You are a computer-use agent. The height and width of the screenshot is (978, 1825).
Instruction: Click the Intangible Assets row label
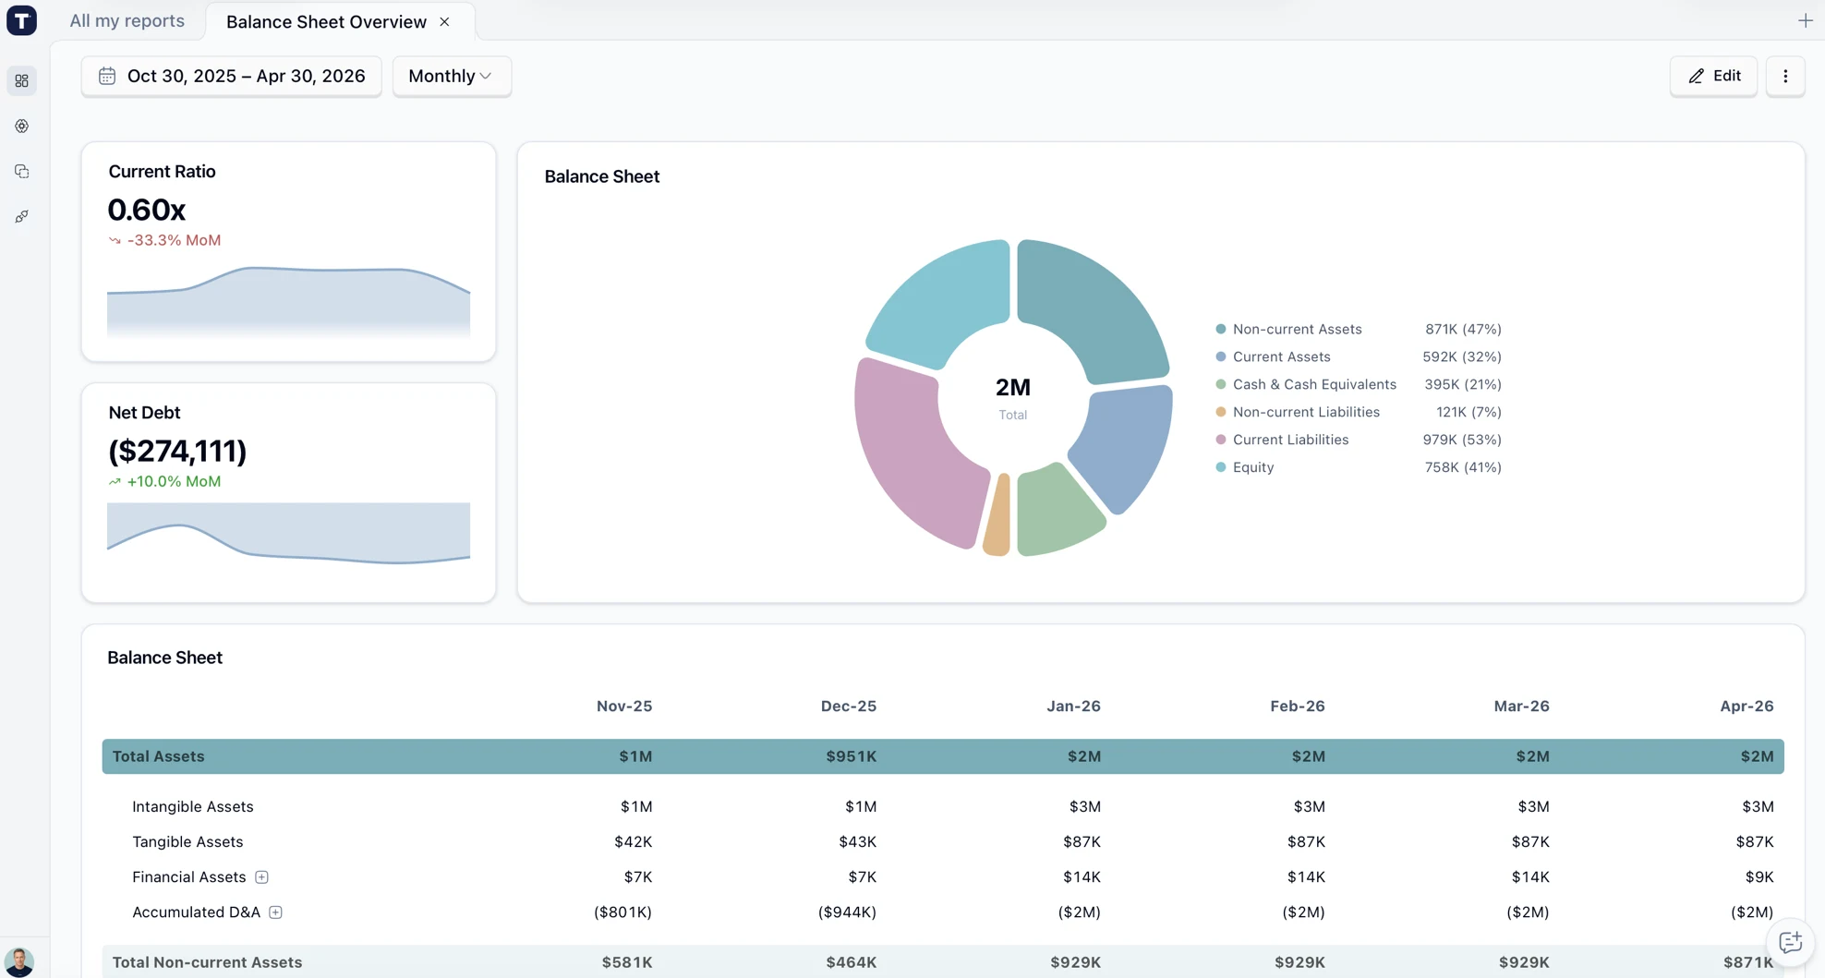pyautogui.click(x=193, y=807)
